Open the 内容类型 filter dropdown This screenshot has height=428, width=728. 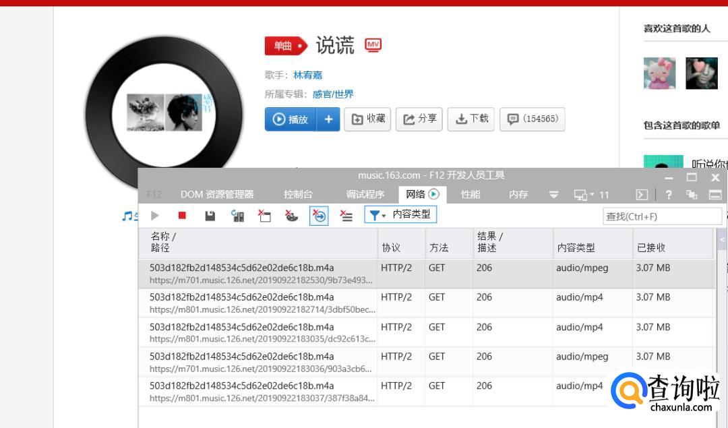[400, 215]
